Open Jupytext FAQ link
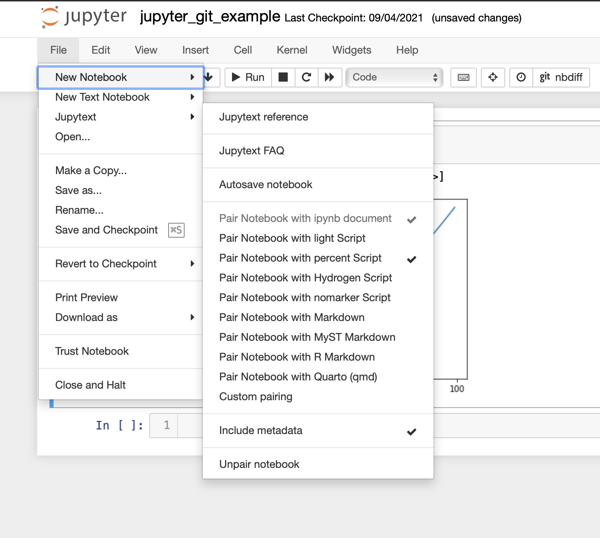The width and height of the screenshot is (600, 538). (x=318, y=151)
